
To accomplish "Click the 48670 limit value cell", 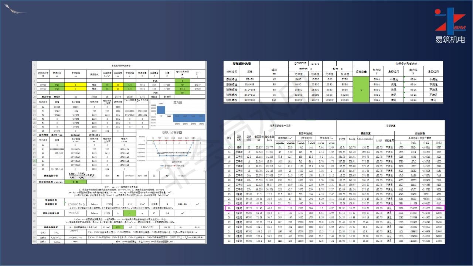I will [x=315, y=100].
